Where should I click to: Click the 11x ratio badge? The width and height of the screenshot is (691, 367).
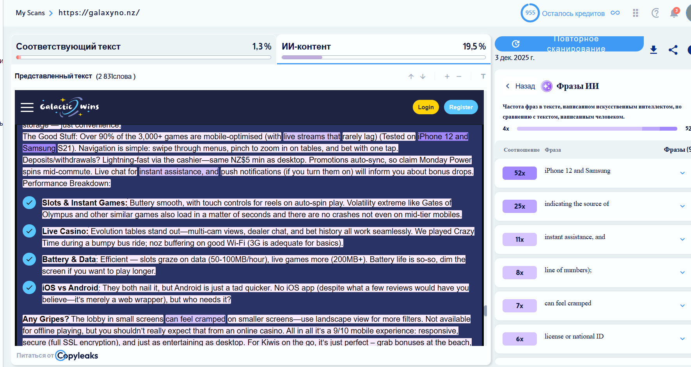520,239
